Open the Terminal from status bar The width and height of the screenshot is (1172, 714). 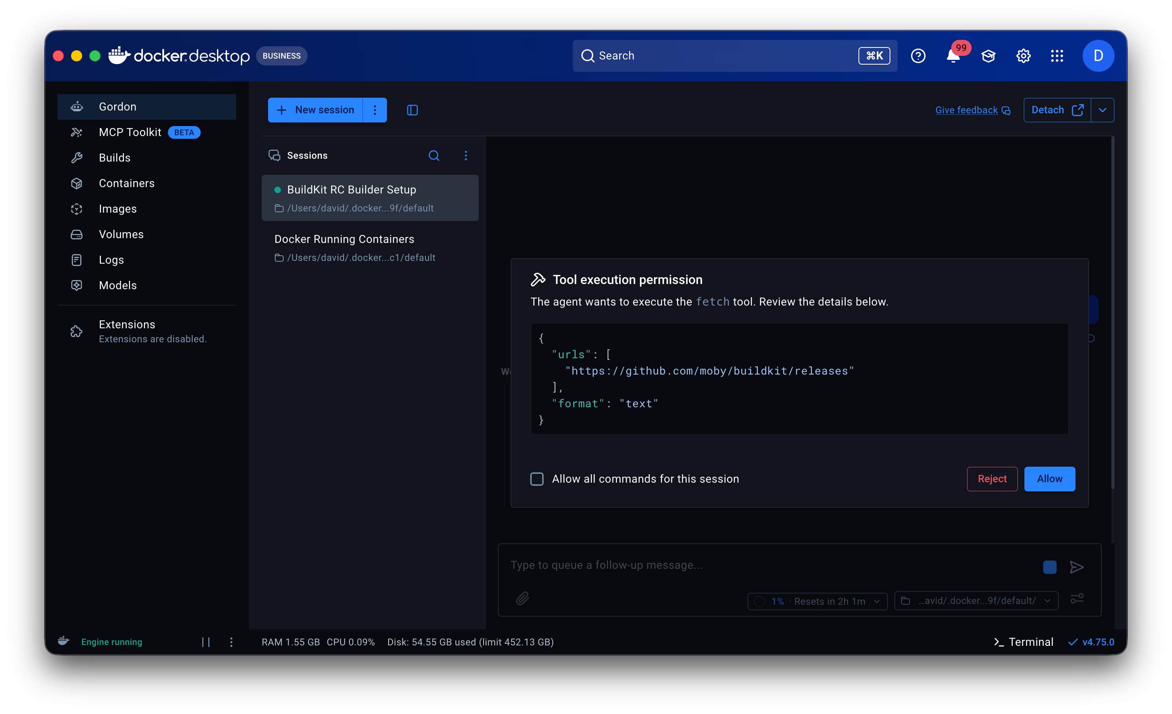click(1023, 642)
